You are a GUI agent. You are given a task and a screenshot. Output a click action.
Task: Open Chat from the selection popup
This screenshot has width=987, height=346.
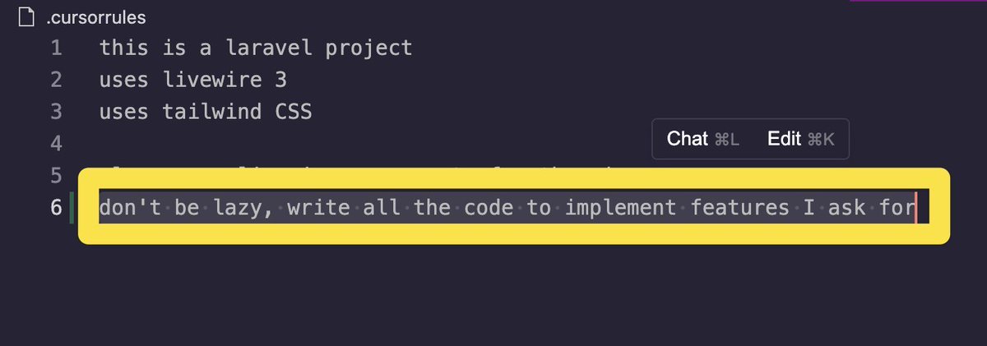(x=702, y=139)
